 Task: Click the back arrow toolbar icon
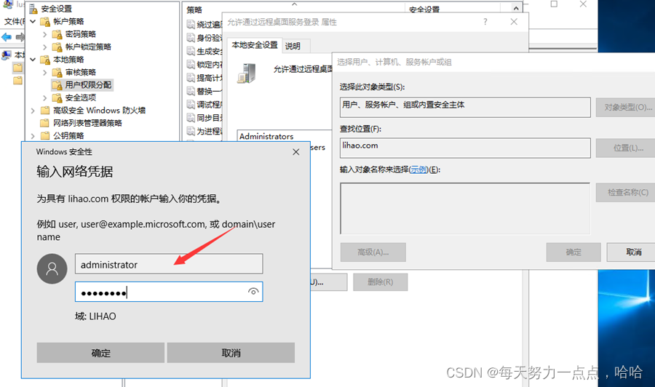[7, 37]
